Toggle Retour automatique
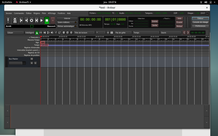The width and height of the screenshot is (218, 136). tap(67, 26)
